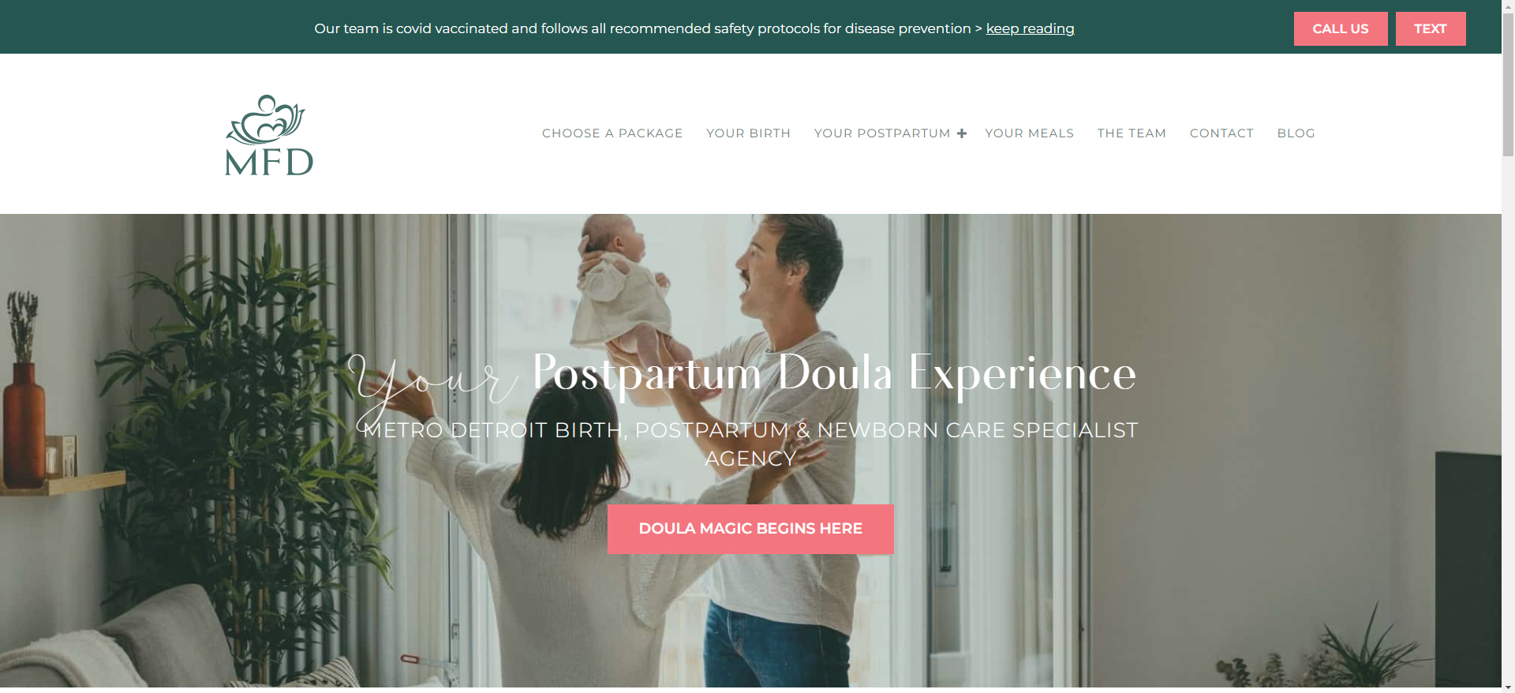
Task: Open the Blog page
Action: pyautogui.click(x=1296, y=133)
